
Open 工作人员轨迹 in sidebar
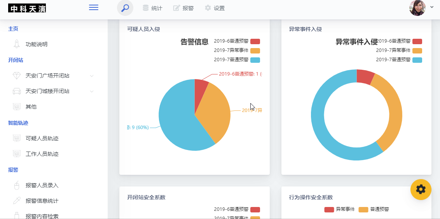pos(42,154)
